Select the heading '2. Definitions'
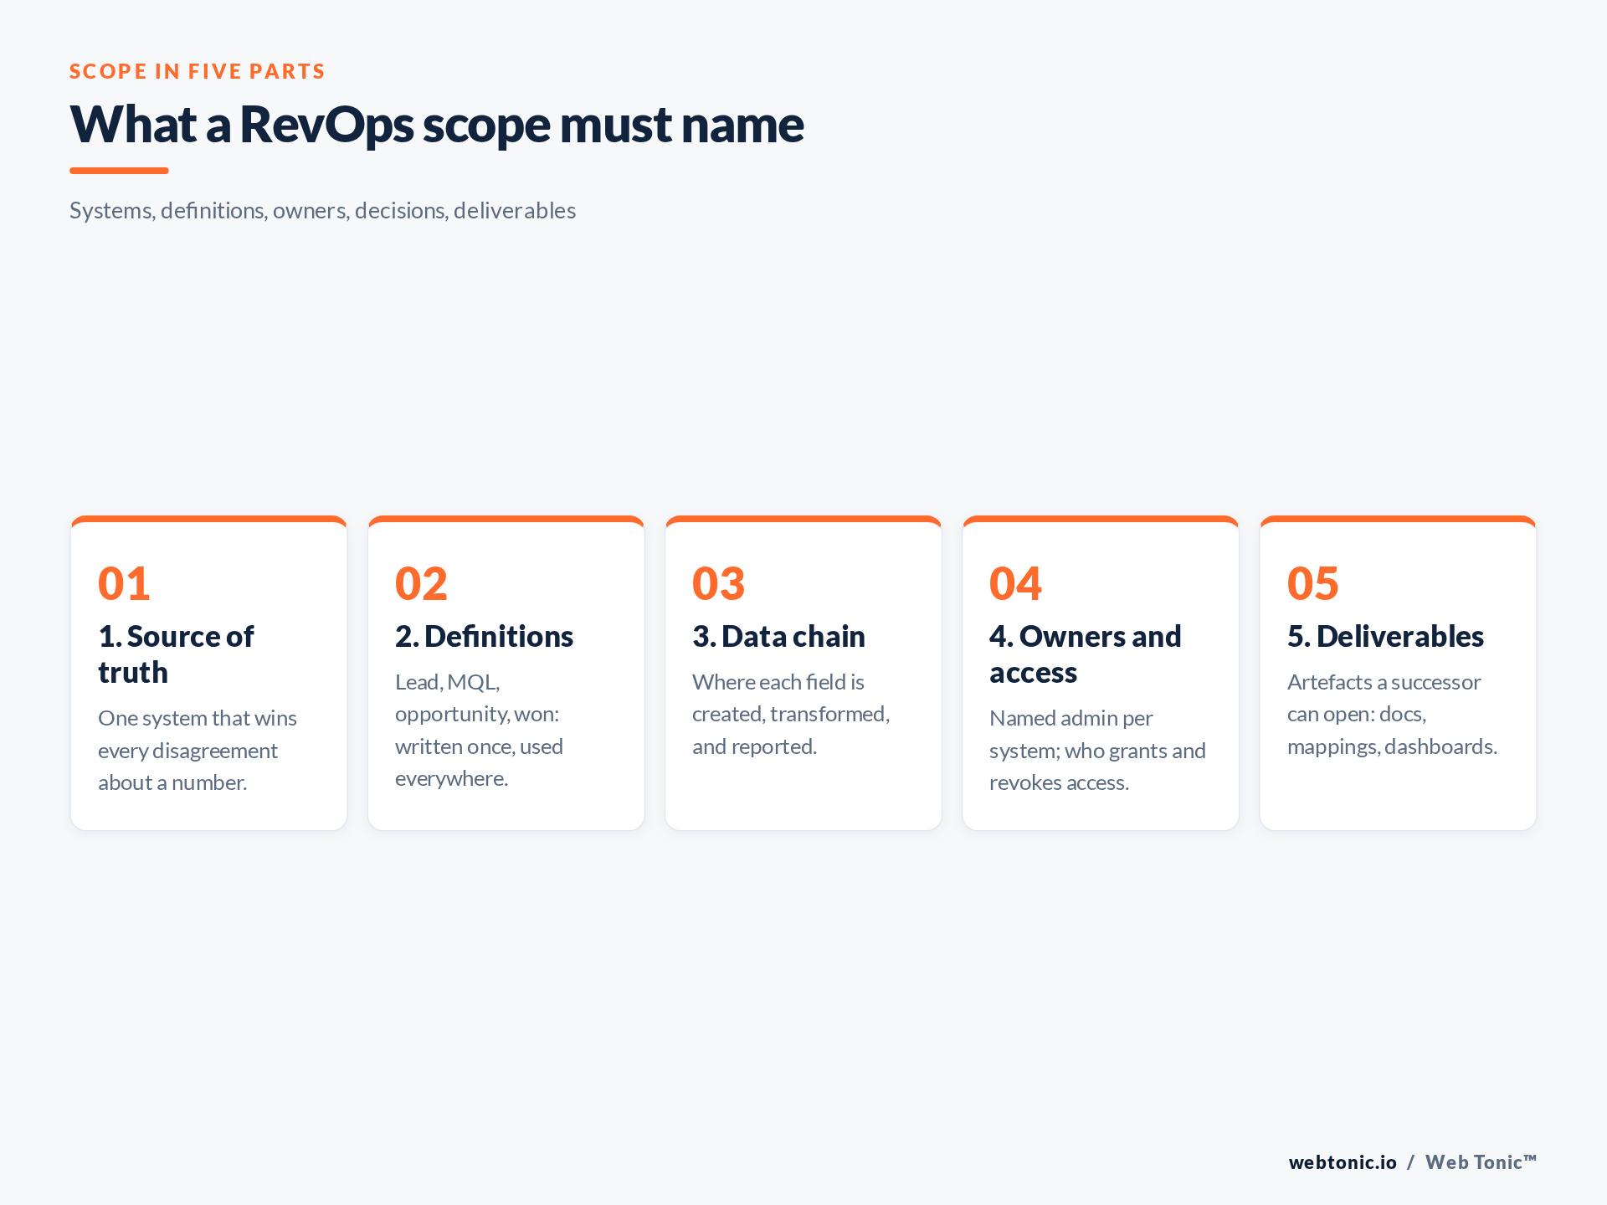This screenshot has height=1205, width=1607. pos(484,637)
